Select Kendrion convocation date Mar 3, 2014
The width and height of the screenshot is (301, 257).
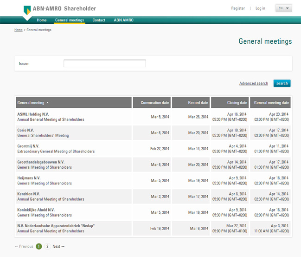160,197
